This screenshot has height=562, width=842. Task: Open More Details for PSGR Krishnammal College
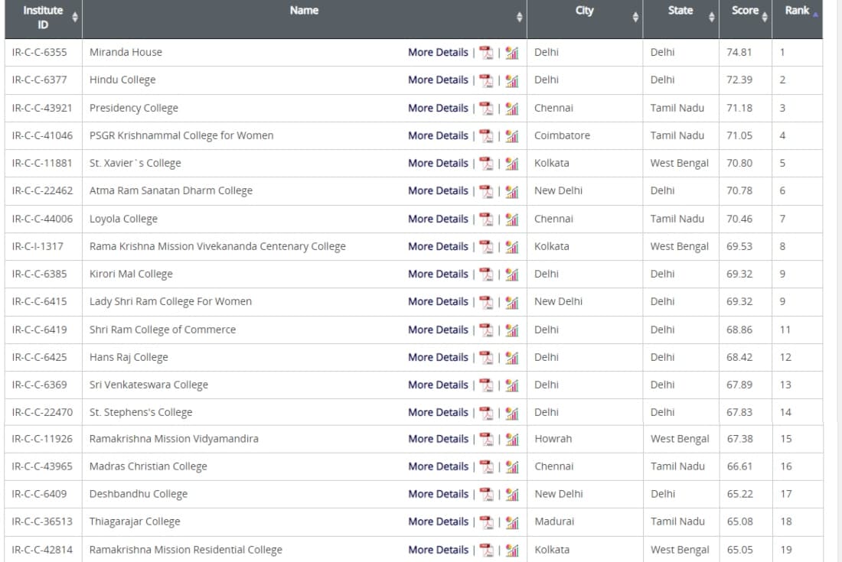tap(438, 135)
